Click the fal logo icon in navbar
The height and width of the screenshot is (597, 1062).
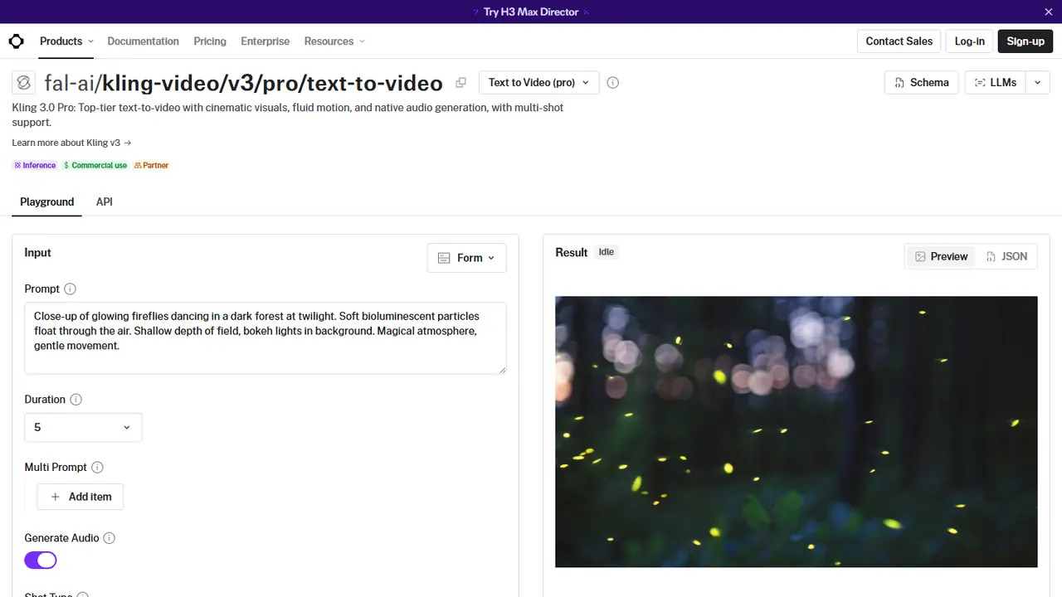coord(17,41)
